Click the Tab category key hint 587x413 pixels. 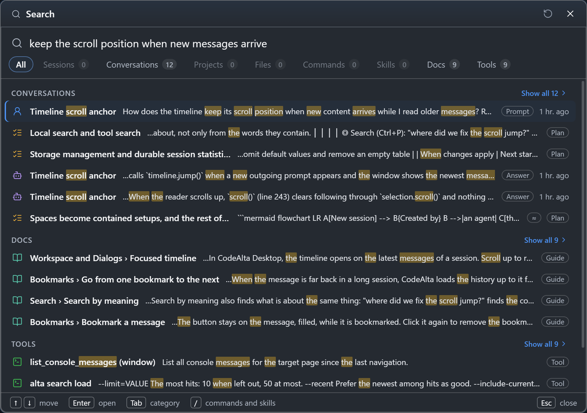136,403
